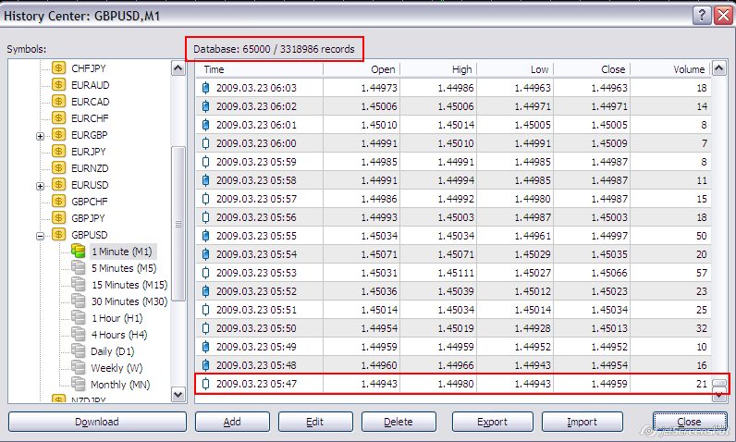Image resolution: width=736 pixels, height=442 pixels.
Task: Select the 2009.03.23 06:02 record row
Action: (x=453, y=106)
